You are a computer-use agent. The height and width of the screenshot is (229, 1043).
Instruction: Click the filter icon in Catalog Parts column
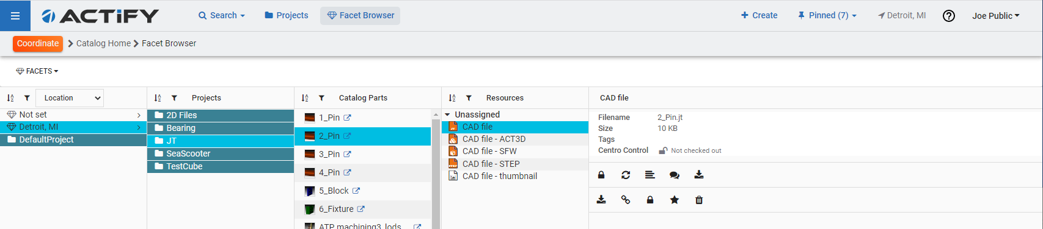click(321, 98)
